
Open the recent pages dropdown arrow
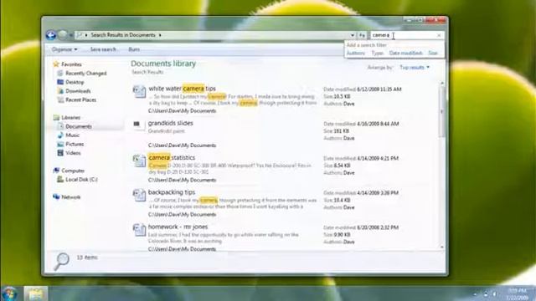71,35
